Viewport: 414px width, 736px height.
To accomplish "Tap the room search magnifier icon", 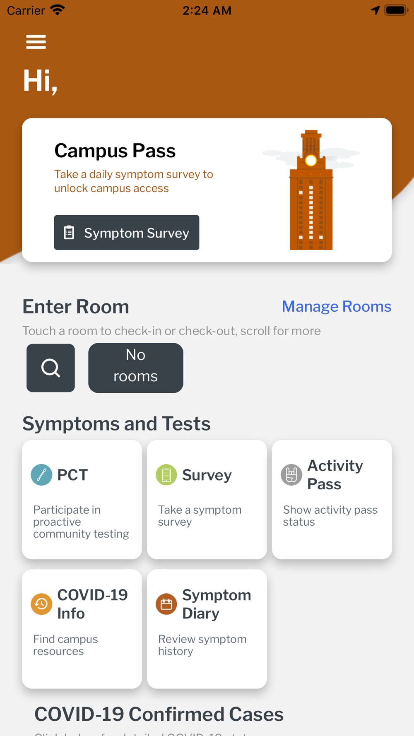I will (x=51, y=368).
